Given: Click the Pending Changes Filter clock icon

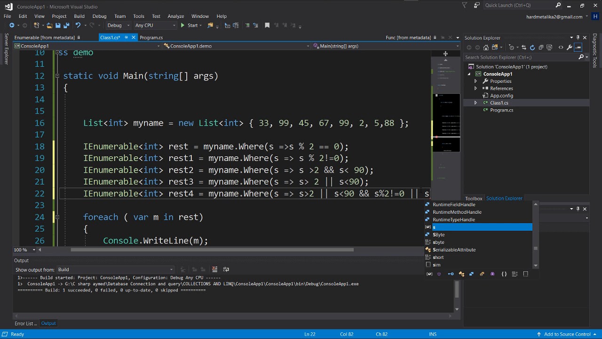Looking at the screenshot, I should coord(512,48).
